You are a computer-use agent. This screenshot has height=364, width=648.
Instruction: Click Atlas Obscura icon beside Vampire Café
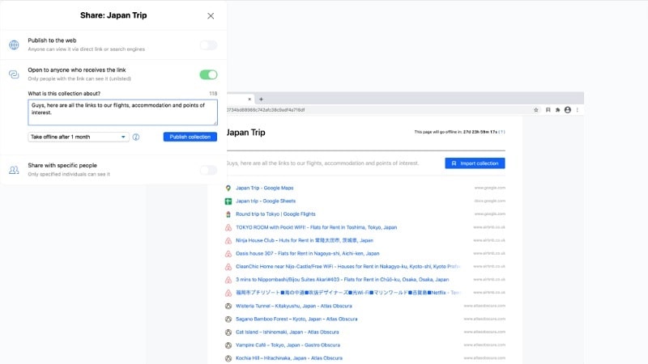click(228, 345)
